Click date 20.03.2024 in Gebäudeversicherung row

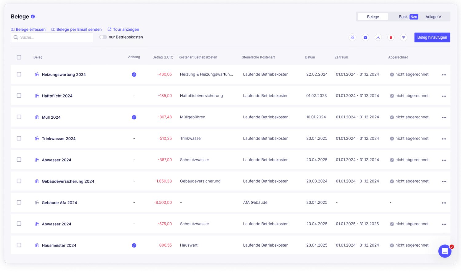[x=317, y=181]
